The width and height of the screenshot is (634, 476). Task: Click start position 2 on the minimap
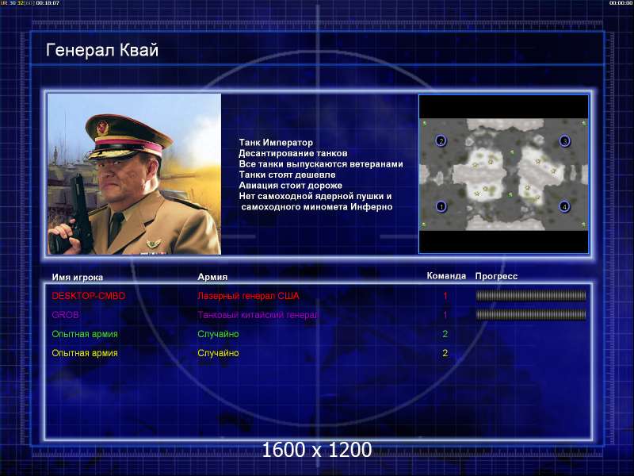click(x=441, y=141)
